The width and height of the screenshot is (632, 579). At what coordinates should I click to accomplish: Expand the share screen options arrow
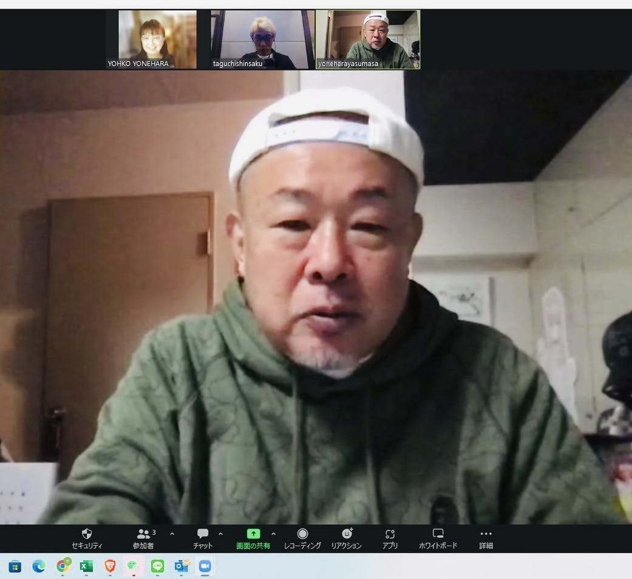pos(273,534)
